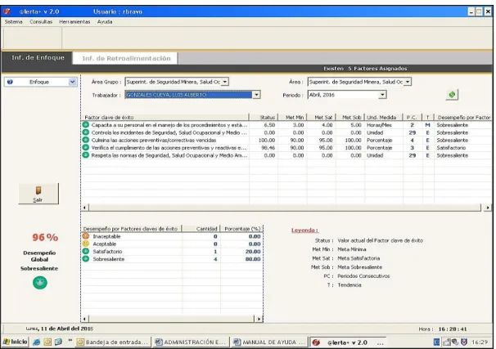The image size is (496, 349).
Task: Click the Satisfactorio green face icon
Action: point(86,251)
